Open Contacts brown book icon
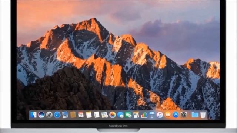237x133 pixels. 73,115
